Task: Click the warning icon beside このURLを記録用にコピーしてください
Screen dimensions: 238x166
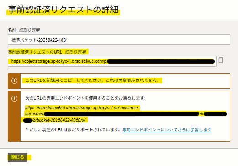Action: point(14,80)
